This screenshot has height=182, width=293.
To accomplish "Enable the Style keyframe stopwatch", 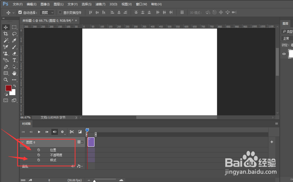I will click(38, 160).
